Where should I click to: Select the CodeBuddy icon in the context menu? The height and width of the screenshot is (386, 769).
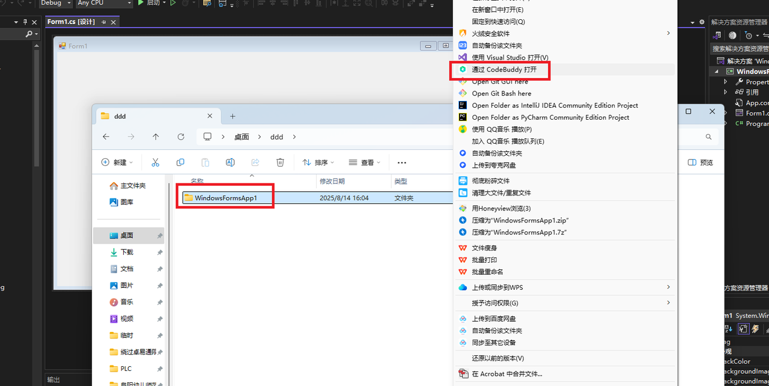pos(462,70)
